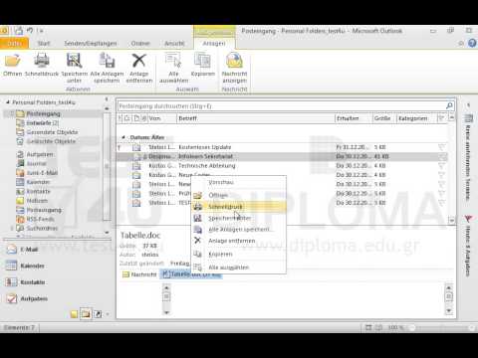The image size is (478, 358).
Task: Toggle flag on Kostenloses Update message
Action: [441, 147]
